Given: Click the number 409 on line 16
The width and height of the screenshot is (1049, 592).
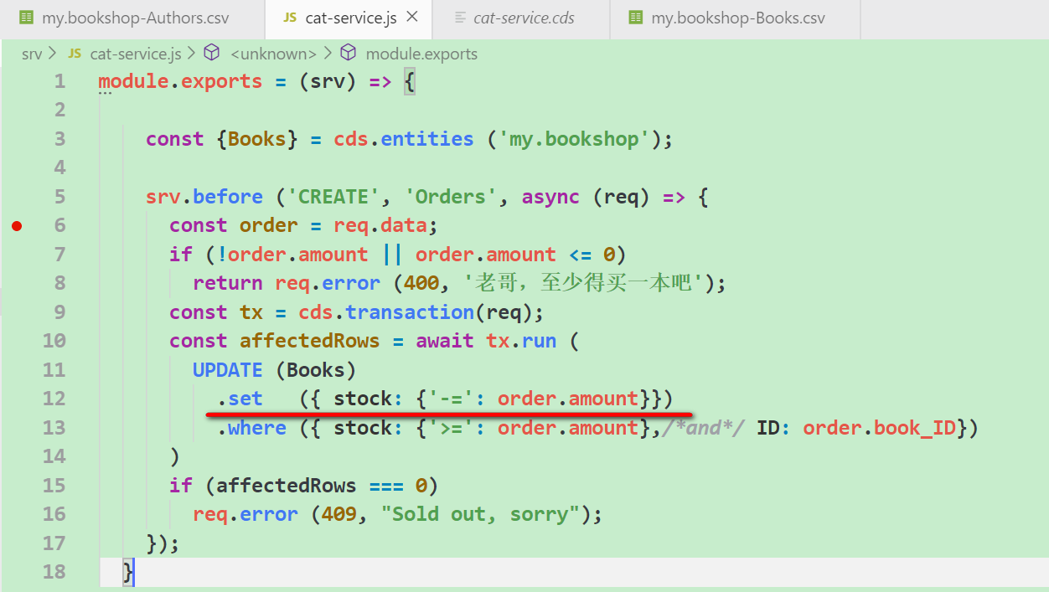Looking at the screenshot, I should tap(339, 514).
